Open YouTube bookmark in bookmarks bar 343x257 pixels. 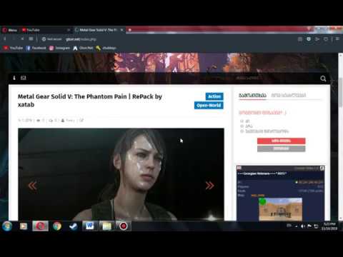(13, 48)
